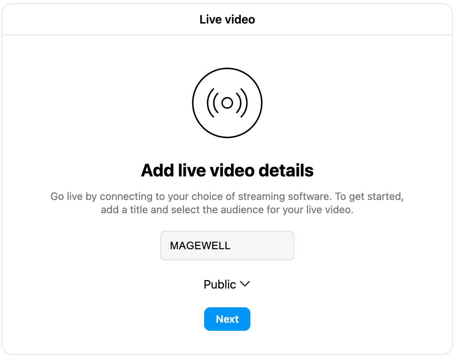Select the Public audience label text
456x358 pixels.
(220, 284)
